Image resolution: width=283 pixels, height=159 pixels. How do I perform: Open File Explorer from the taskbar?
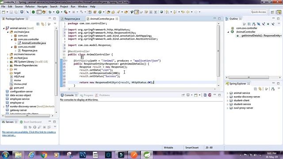pos(19,155)
